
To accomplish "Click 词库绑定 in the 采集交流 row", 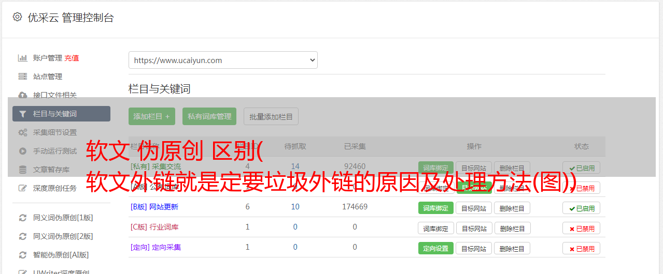I will 435,168.
